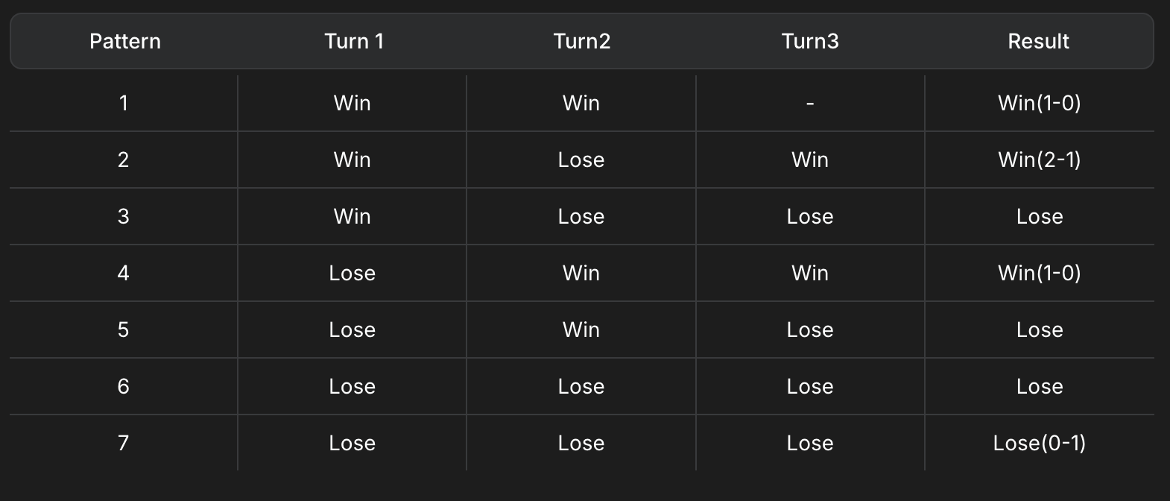1170x501 pixels.
Task: Select the Win(2-1) result cell
Action: [x=1039, y=160]
